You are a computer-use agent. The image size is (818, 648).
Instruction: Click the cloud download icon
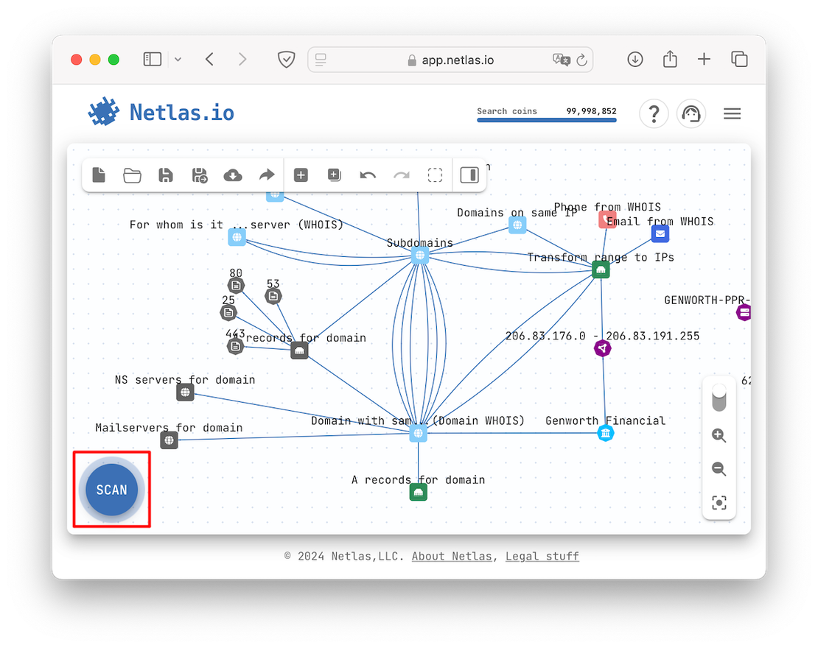233,175
